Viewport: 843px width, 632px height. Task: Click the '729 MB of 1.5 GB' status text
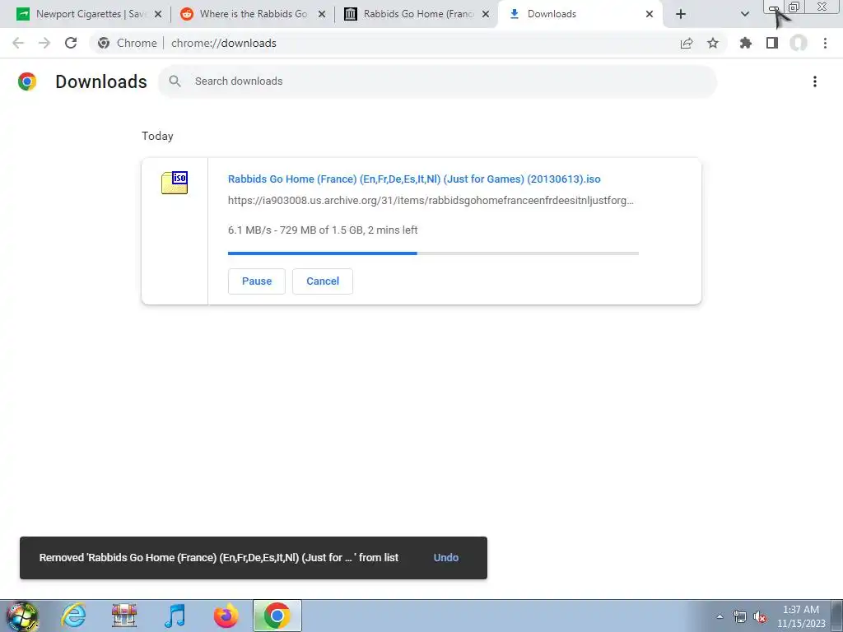point(321,230)
